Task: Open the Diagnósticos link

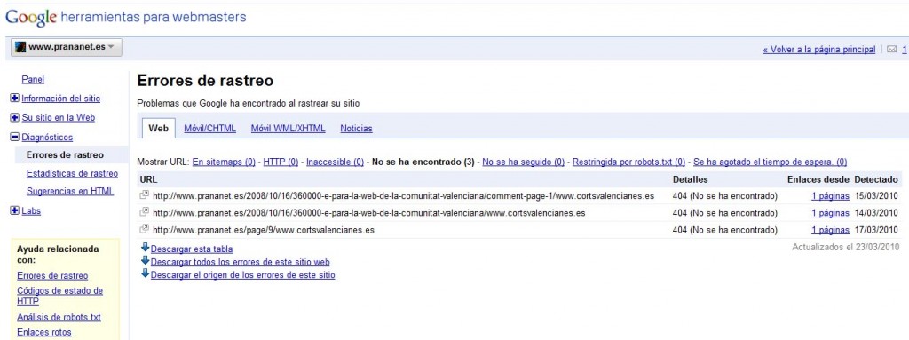Action: (x=47, y=138)
